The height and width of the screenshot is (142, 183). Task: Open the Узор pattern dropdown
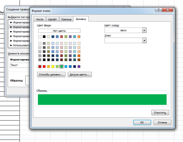(144, 40)
